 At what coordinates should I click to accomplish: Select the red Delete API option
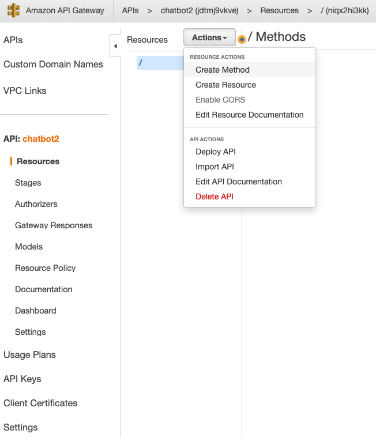pos(215,197)
